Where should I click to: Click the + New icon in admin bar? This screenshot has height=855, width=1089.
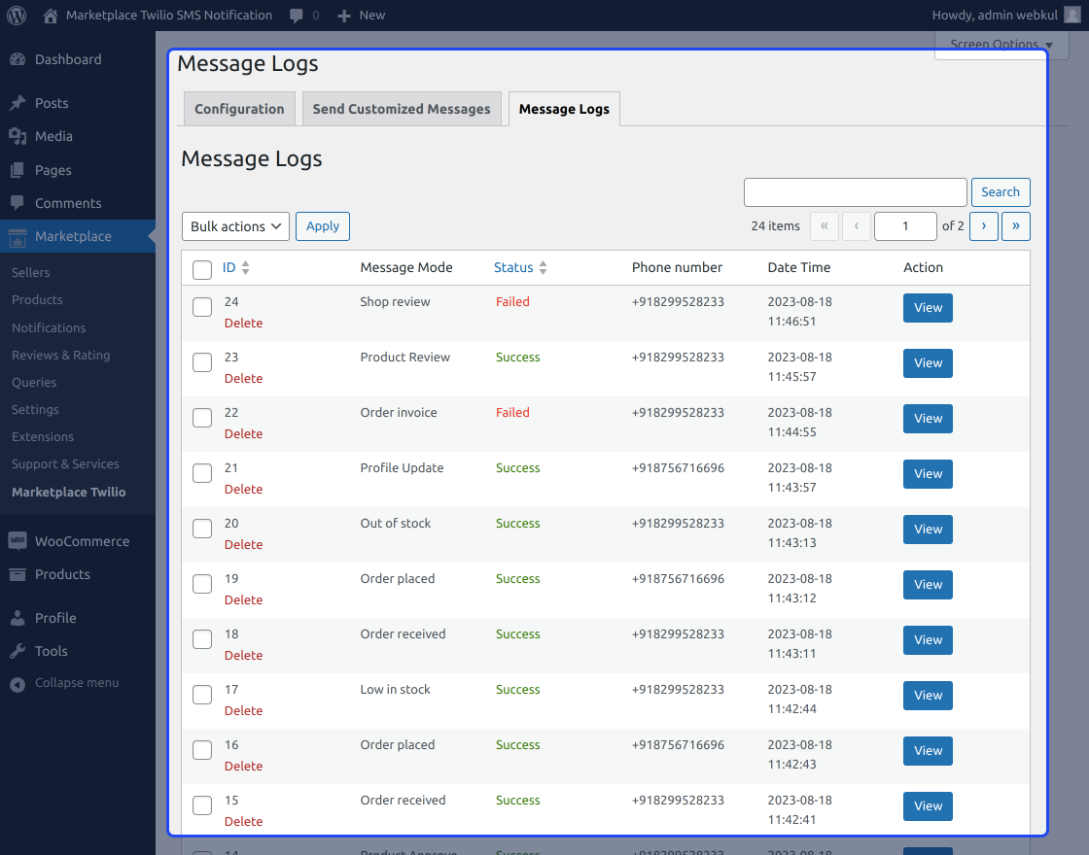345,15
